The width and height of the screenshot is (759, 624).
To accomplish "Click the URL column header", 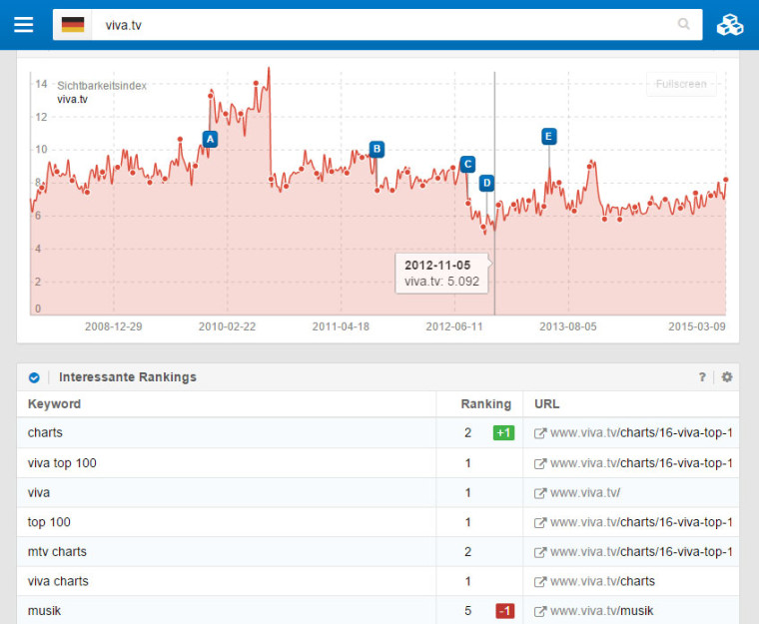I will [546, 404].
